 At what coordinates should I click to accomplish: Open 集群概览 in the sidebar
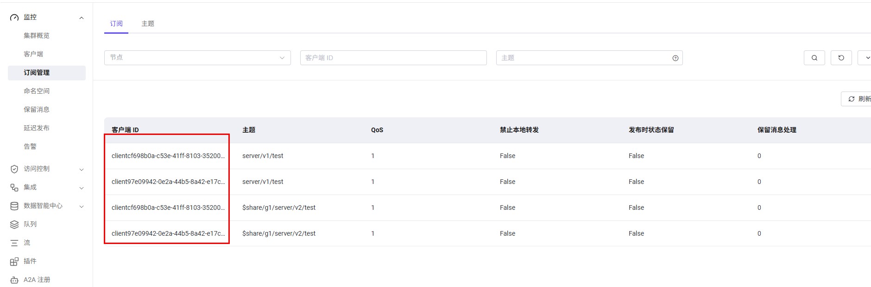tap(37, 36)
